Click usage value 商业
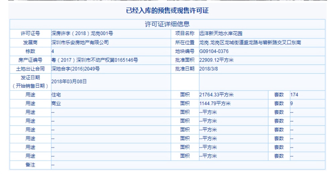The width and height of the screenshot is (335, 174). coord(56,103)
